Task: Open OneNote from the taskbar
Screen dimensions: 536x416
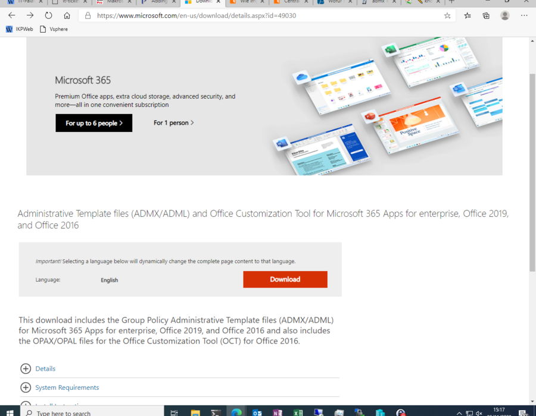Action: pyautogui.click(x=277, y=412)
